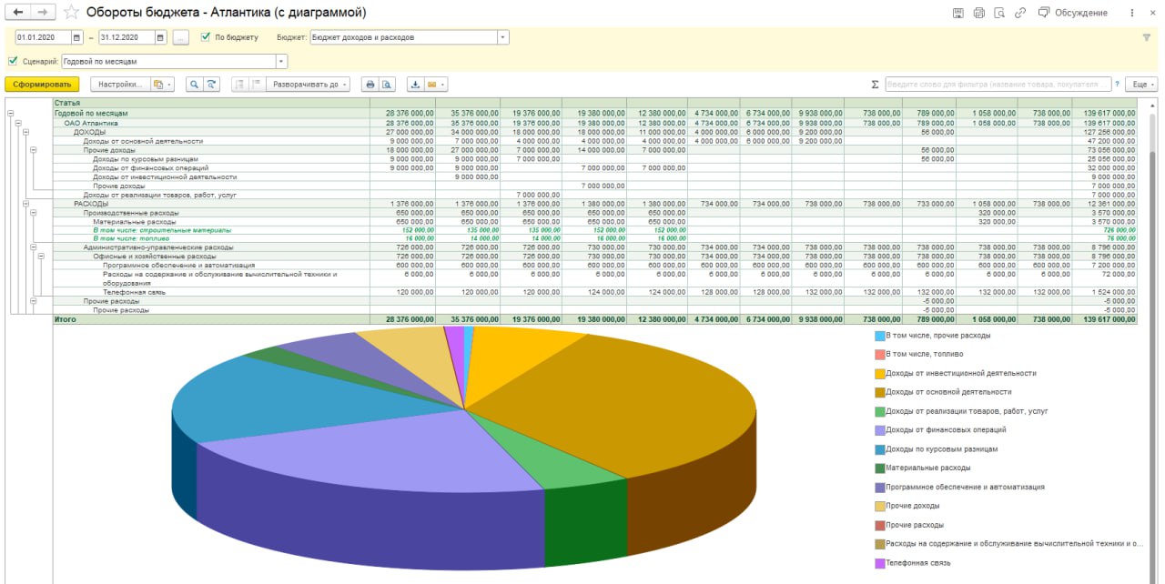Save the report with the diskette icon
This screenshot has height=584, width=1165.
957,13
